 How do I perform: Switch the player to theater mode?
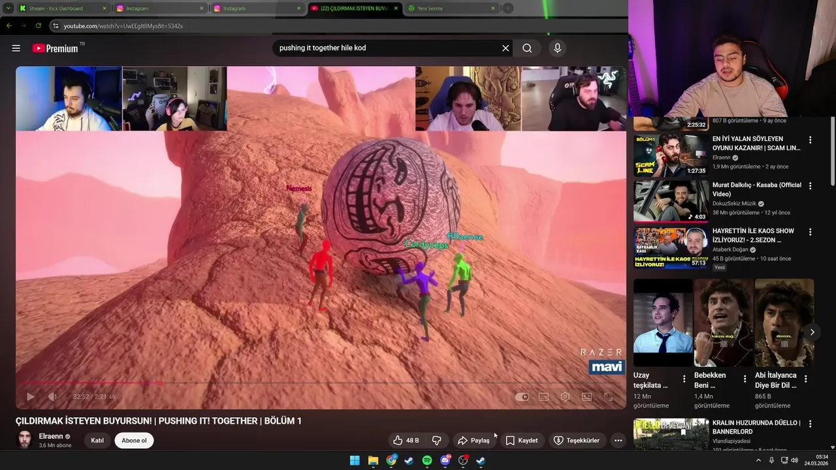(x=587, y=397)
